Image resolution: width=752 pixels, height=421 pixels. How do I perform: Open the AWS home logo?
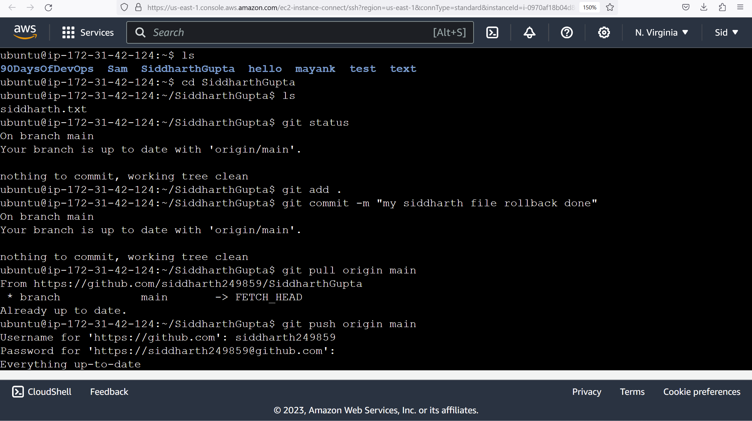point(25,32)
